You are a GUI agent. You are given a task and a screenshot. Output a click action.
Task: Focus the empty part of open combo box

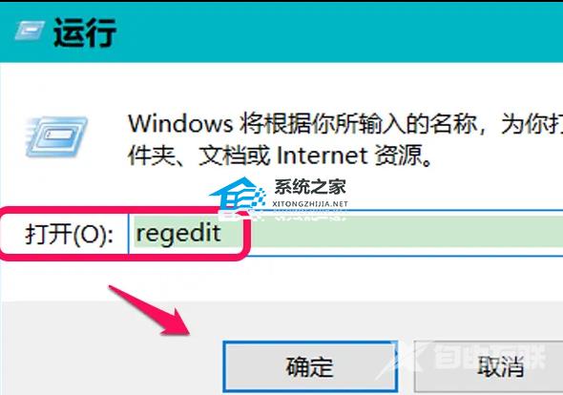tap(402, 233)
